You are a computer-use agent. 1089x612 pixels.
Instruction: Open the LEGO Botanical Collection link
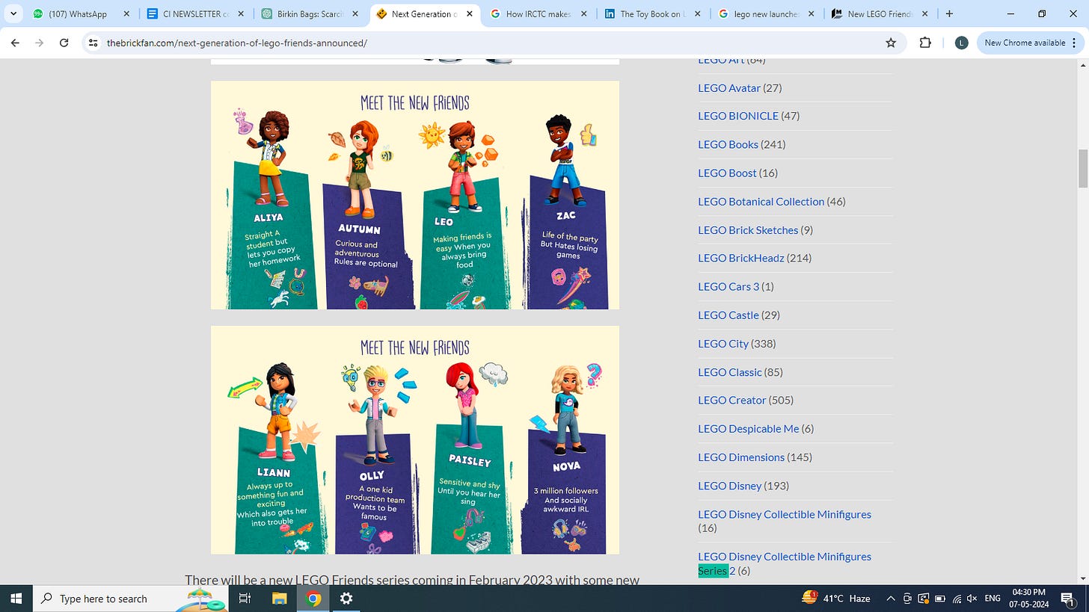761,201
